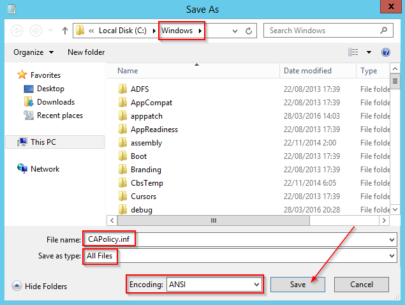Click the search magnifier icon
This screenshot has width=405, height=305.
[383, 31]
